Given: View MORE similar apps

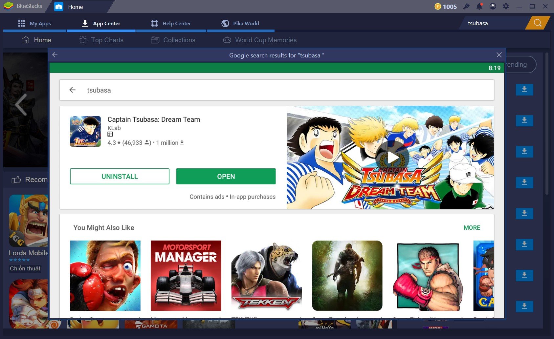Looking at the screenshot, I should [x=472, y=227].
